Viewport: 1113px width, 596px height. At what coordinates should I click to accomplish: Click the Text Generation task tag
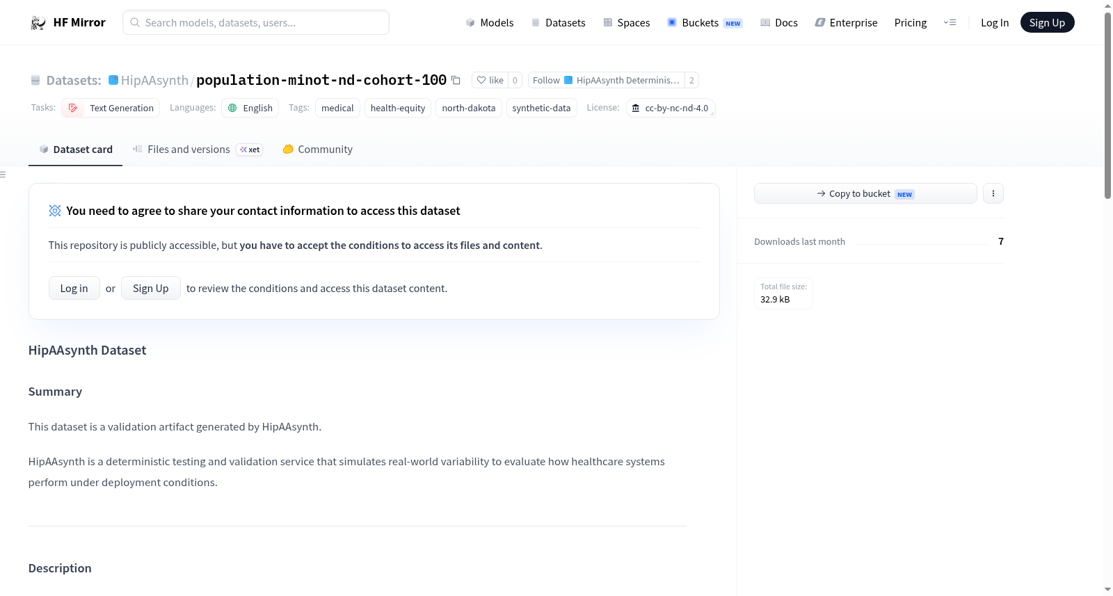(x=111, y=108)
